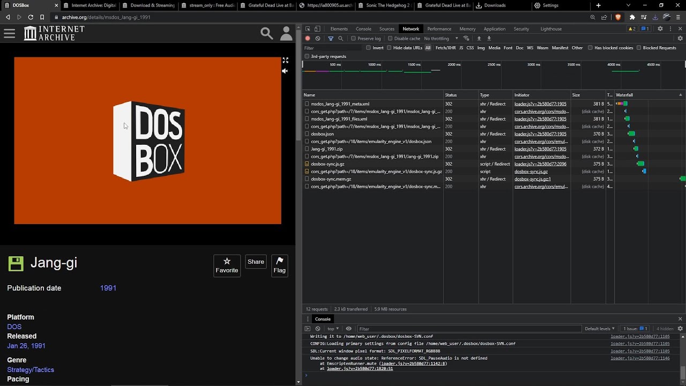Export HAR with the download arrow
The height and width of the screenshot is (386, 686).
click(489, 39)
